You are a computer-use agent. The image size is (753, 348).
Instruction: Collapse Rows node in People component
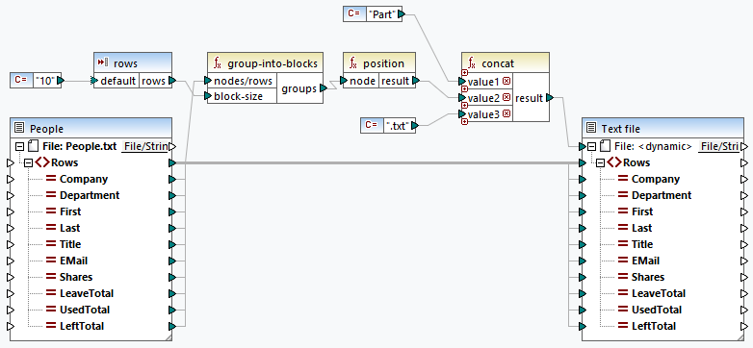[x=28, y=163]
